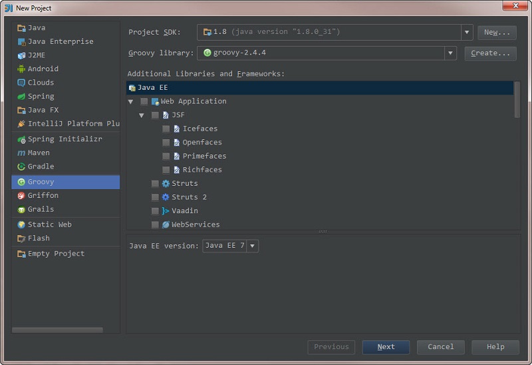The image size is (532, 365).
Task: Click the Struts gear icon
Action: tap(166, 184)
